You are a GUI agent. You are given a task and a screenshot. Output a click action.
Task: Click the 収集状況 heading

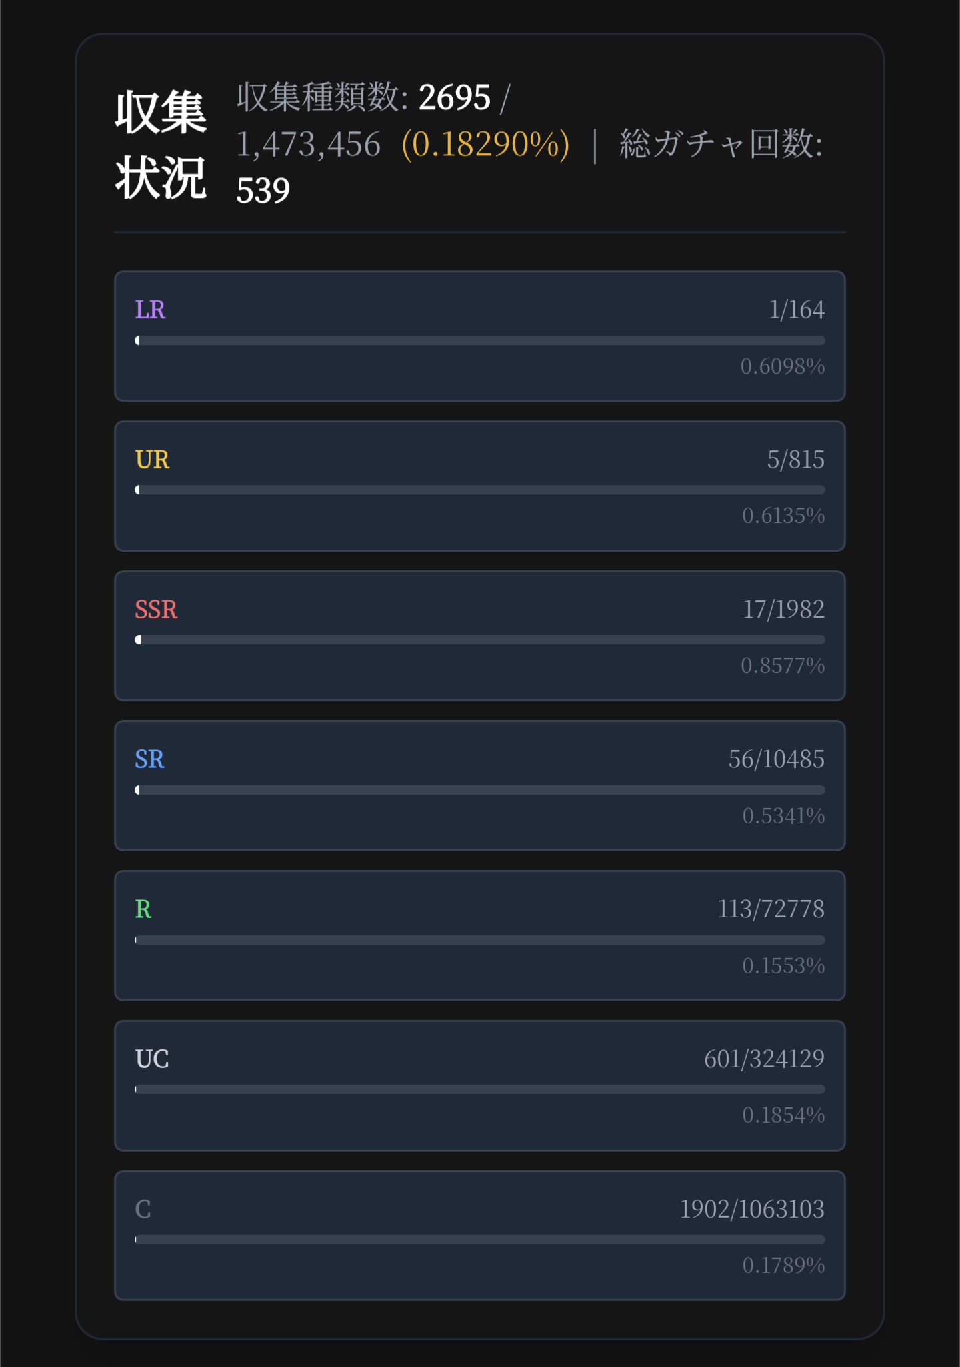(161, 145)
